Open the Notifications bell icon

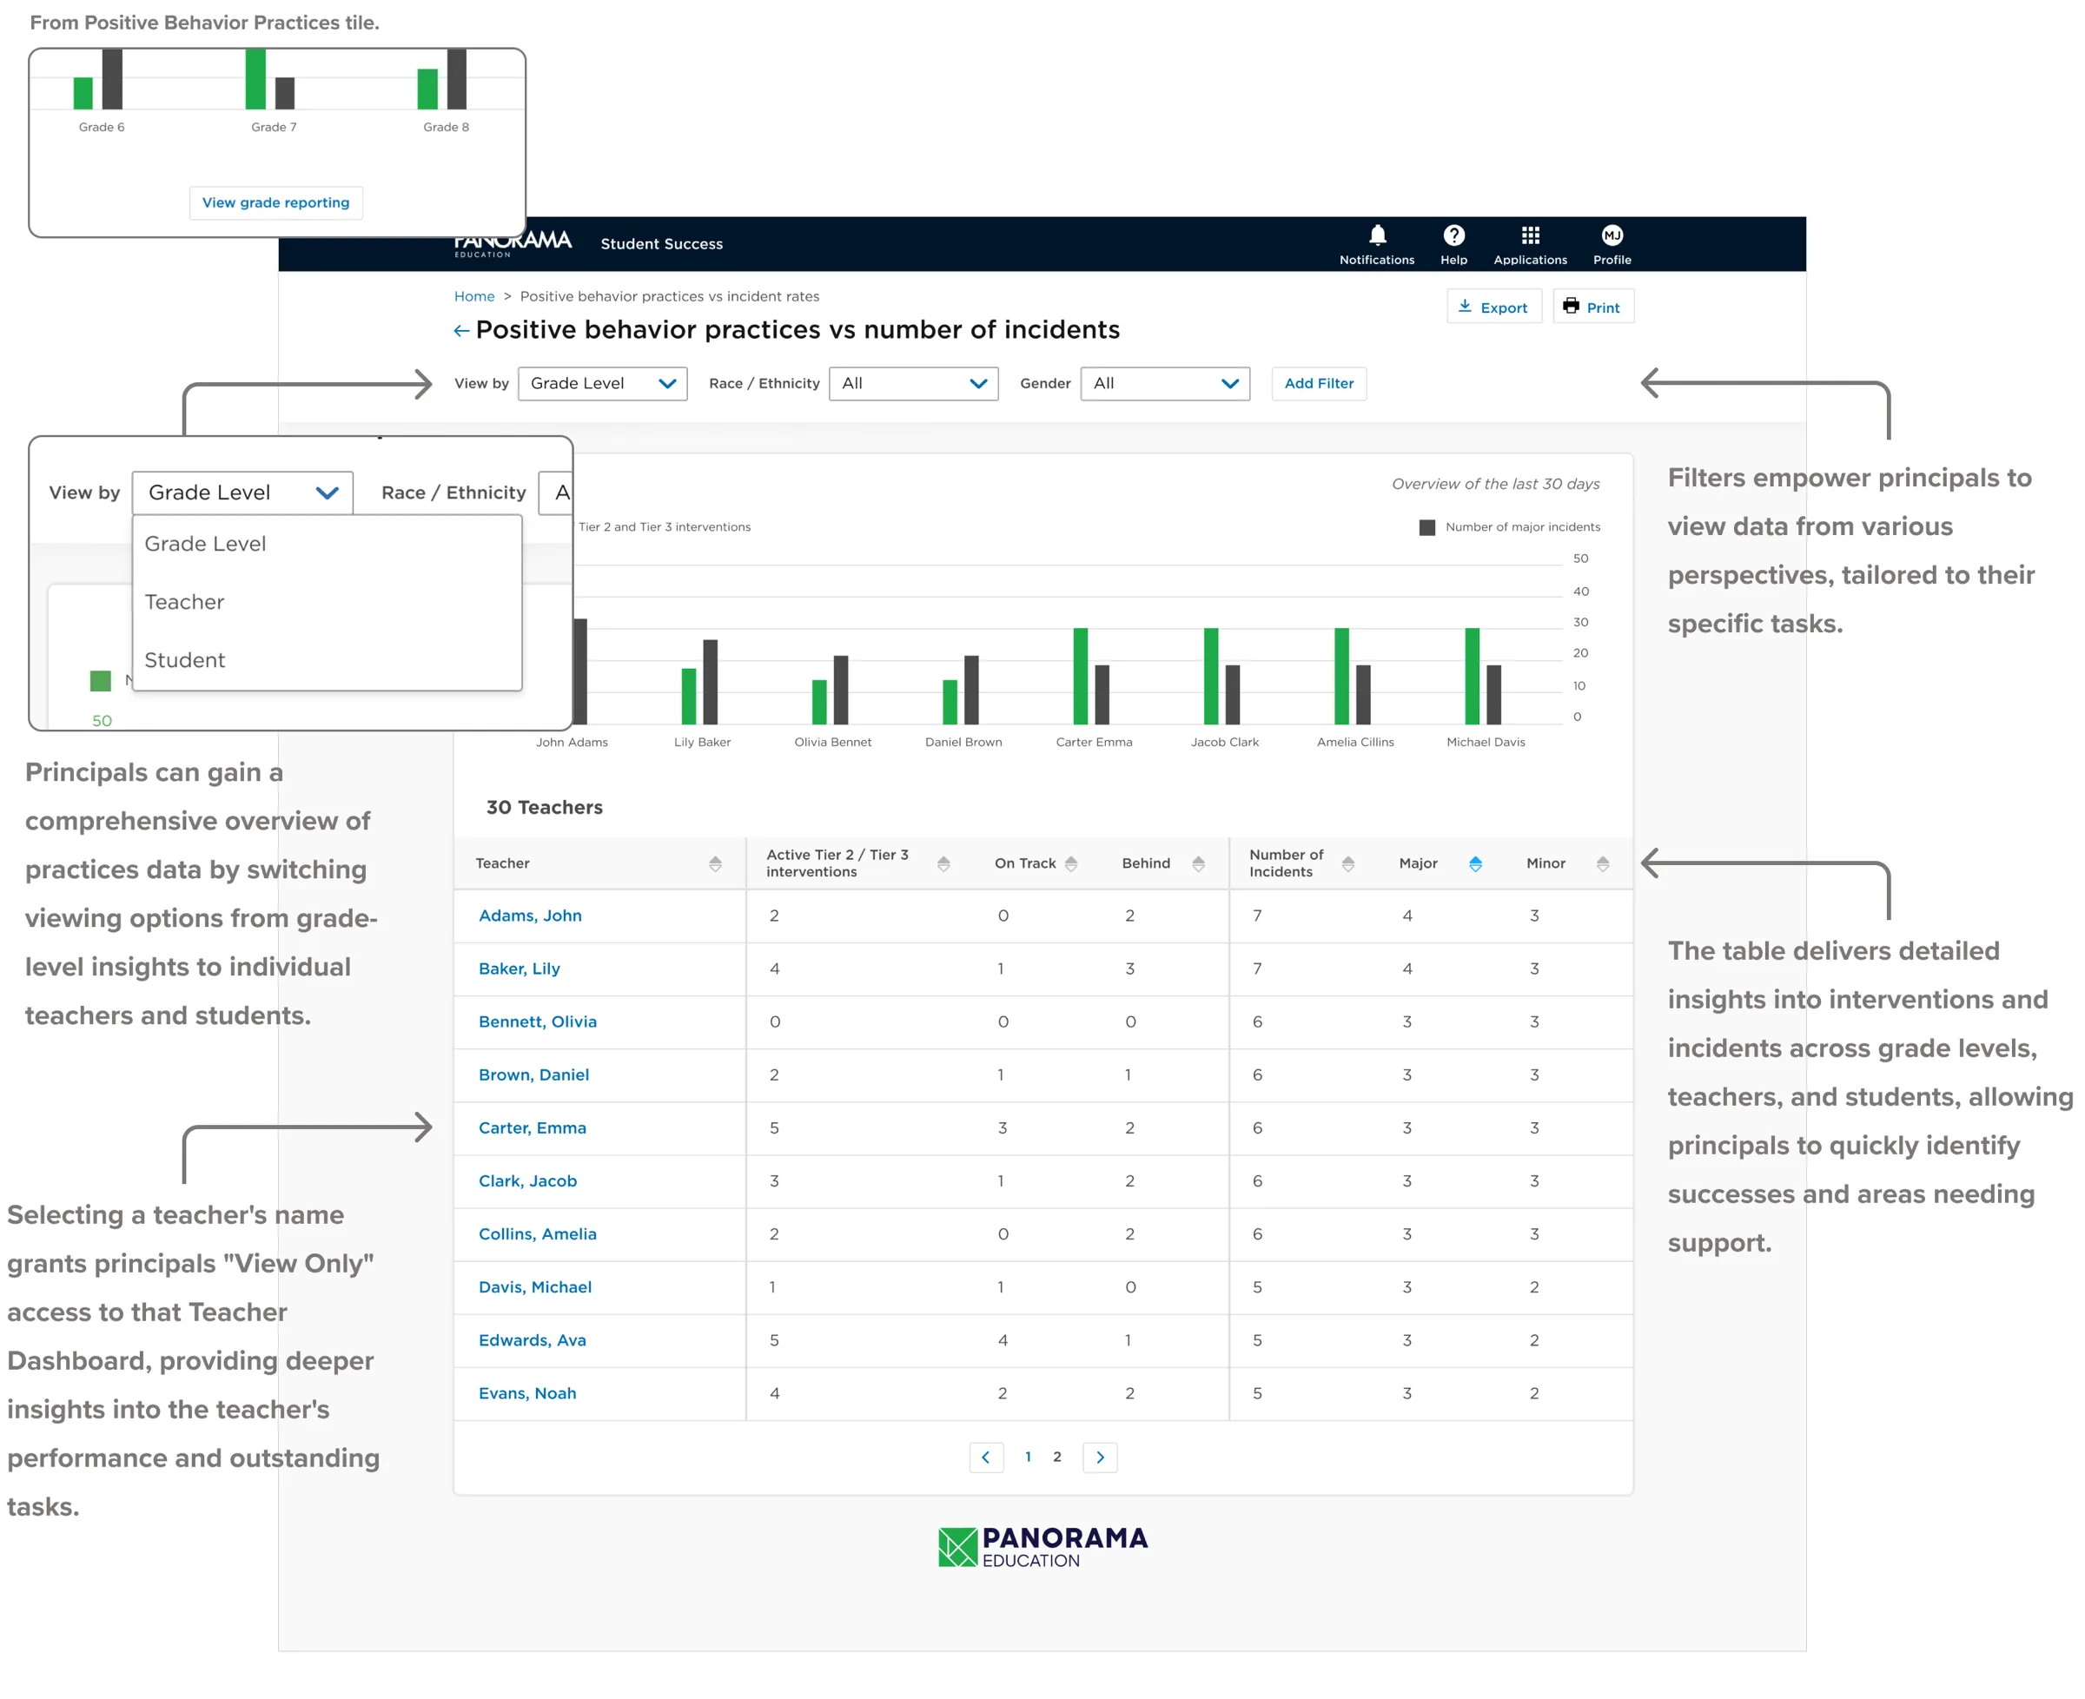1376,235
